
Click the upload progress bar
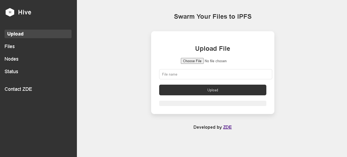point(212,103)
